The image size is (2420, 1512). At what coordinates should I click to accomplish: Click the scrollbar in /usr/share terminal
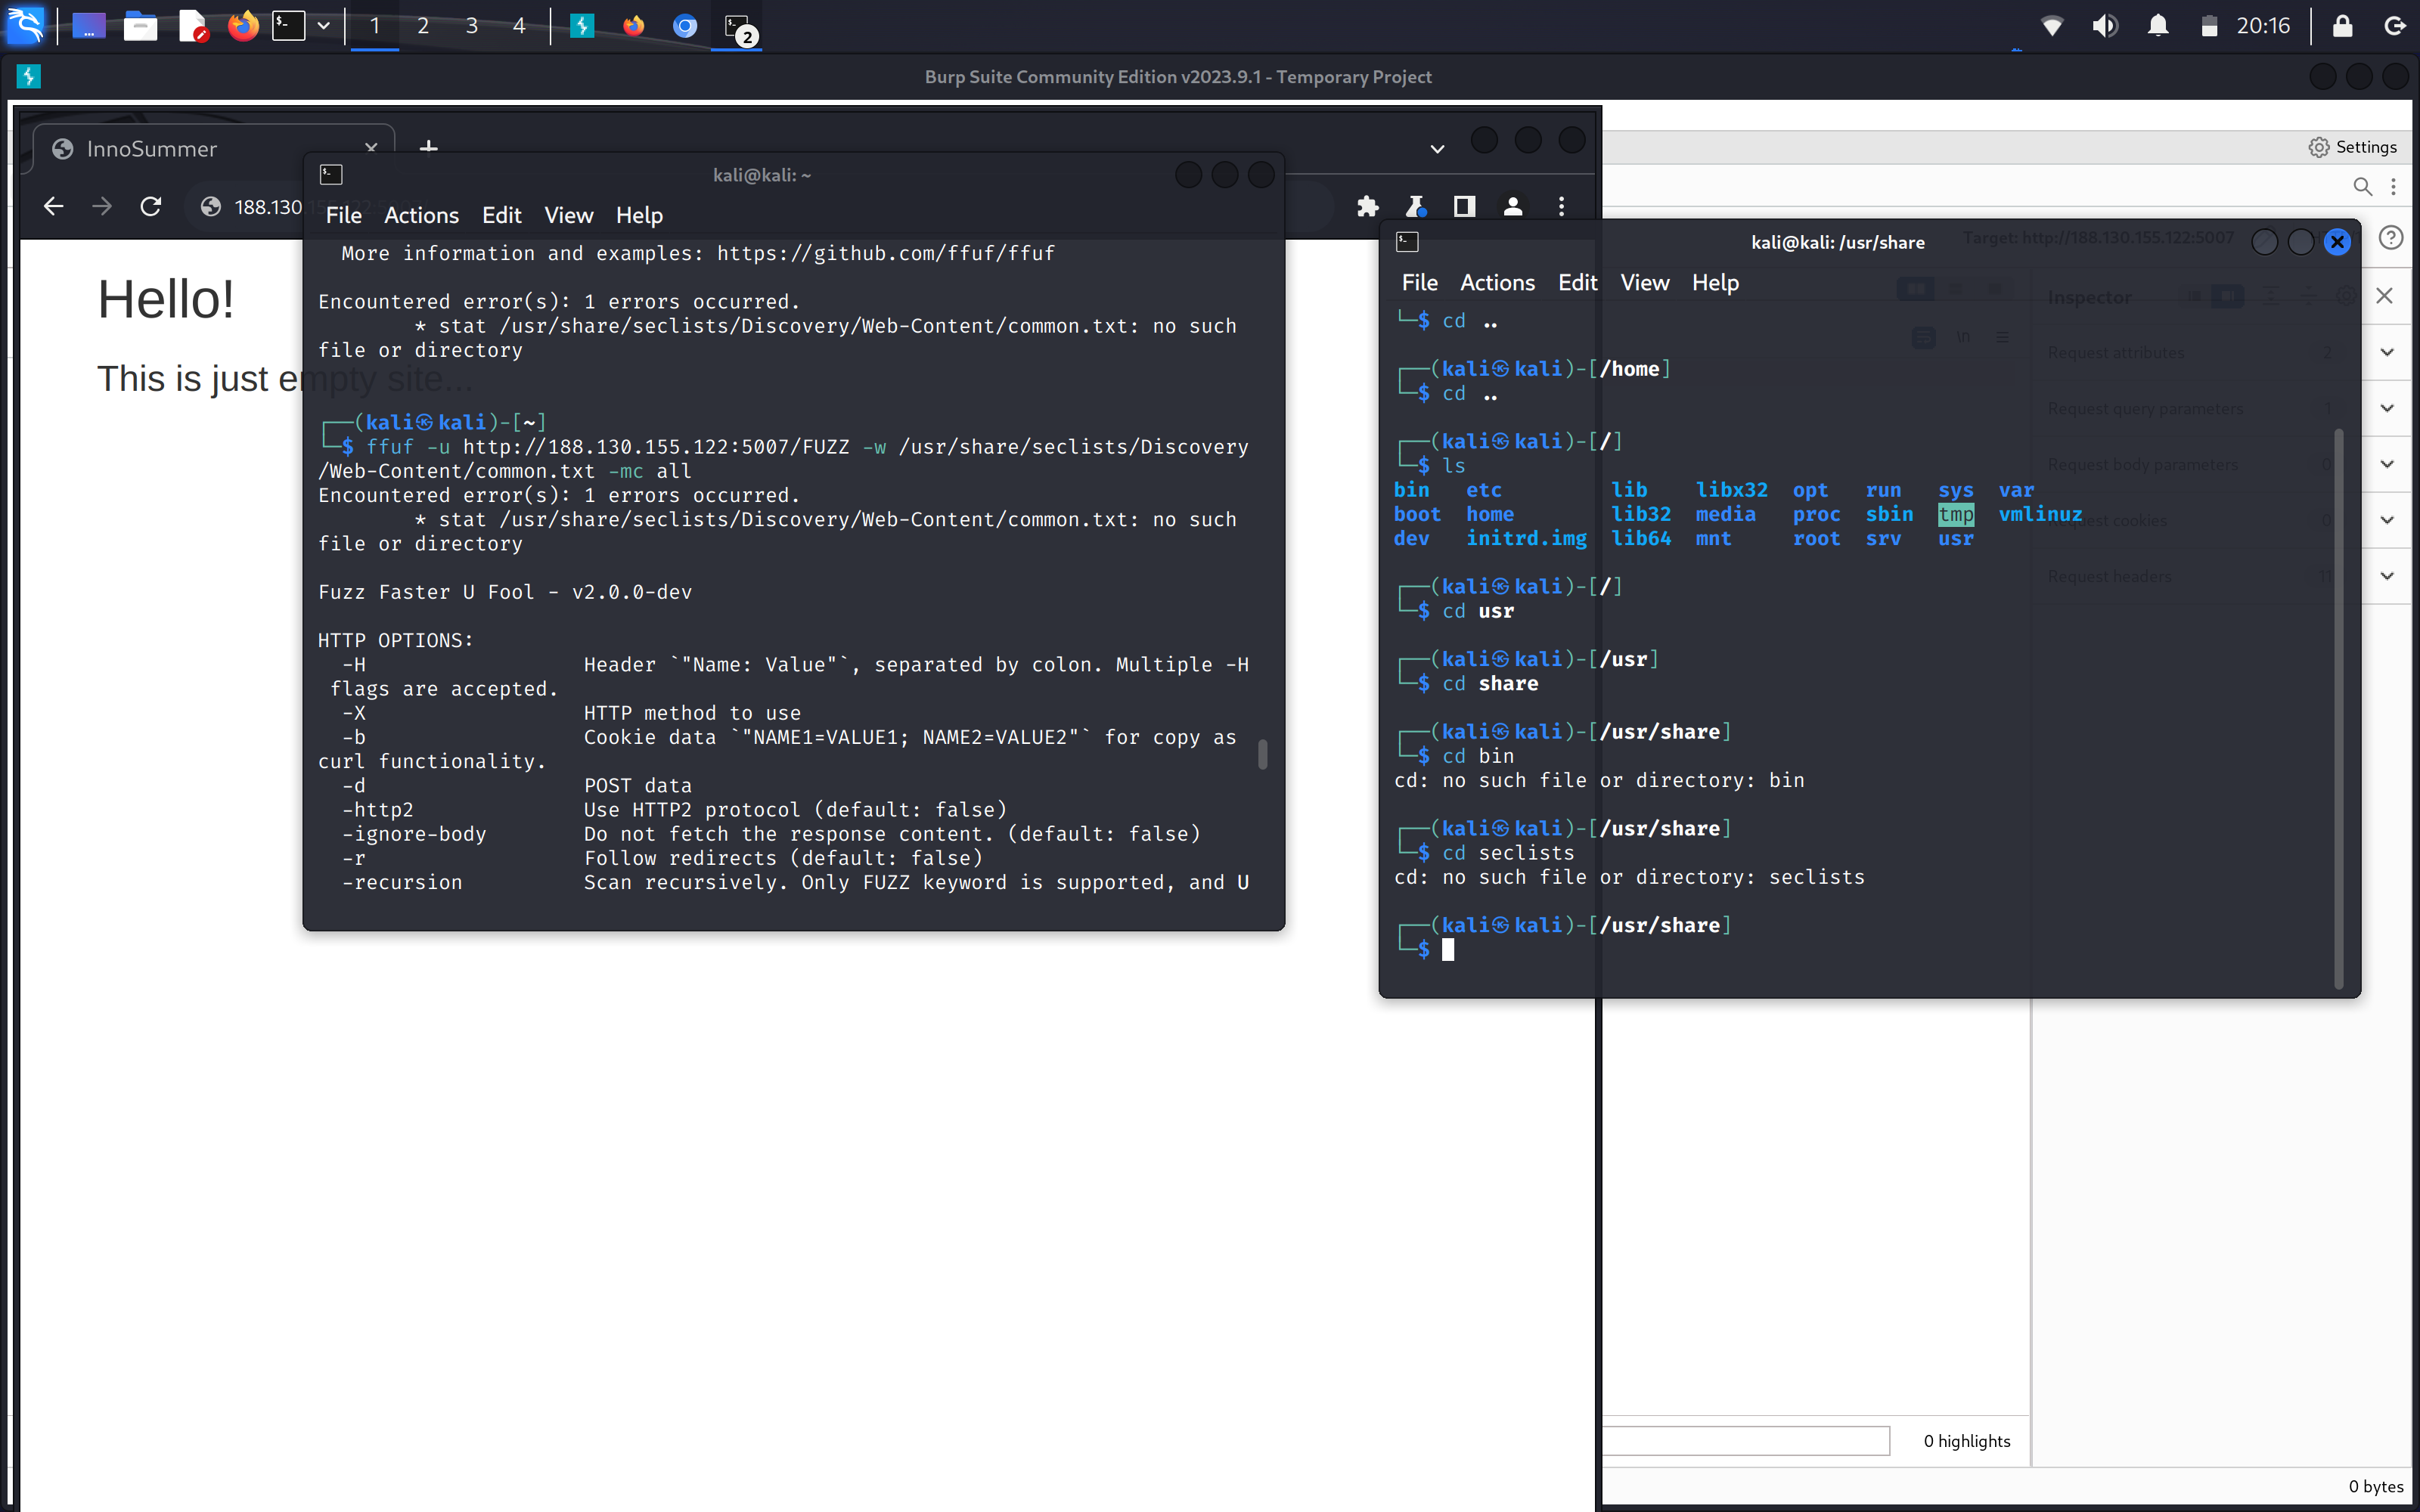point(2339,708)
